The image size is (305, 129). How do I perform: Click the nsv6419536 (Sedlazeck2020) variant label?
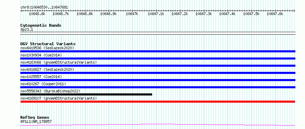coord(47,48)
